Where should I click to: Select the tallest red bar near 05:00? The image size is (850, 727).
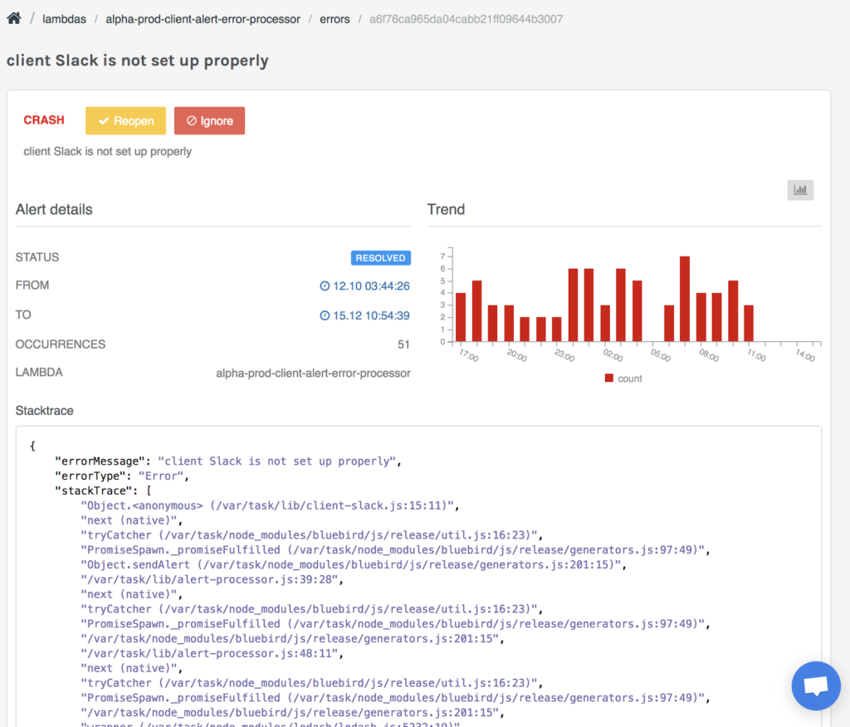(x=683, y=290)
